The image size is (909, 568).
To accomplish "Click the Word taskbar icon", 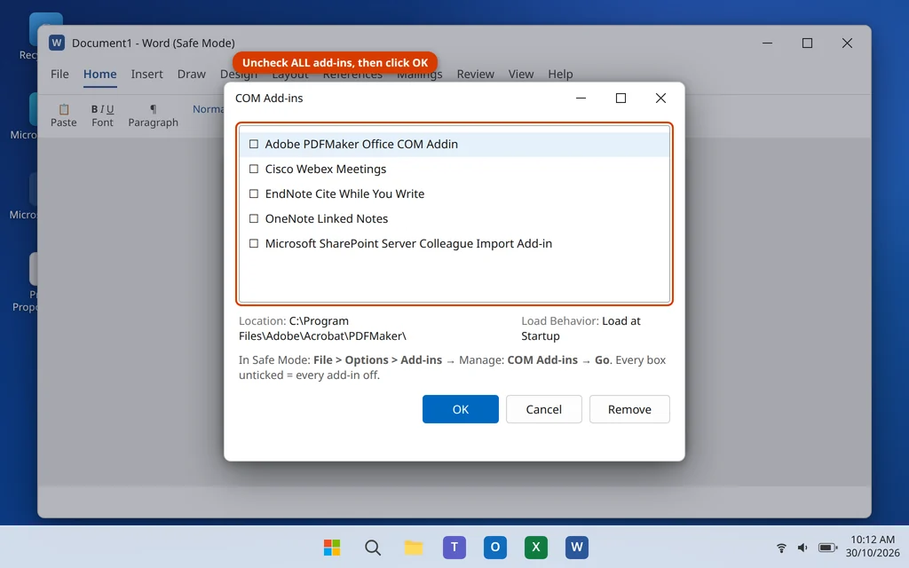I will tap(577, 547).
